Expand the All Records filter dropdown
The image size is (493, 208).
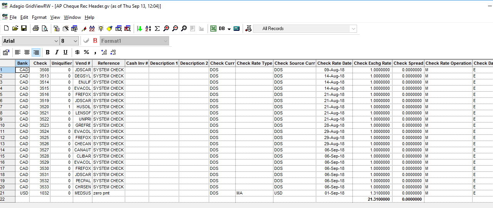[x=353, y=29]
